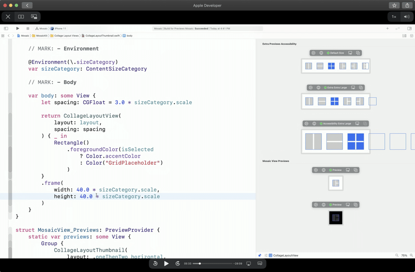
Task: Click the code line 'height: 40.0 * sizeCategory.scale'
Action: click(x=107, y=196)
